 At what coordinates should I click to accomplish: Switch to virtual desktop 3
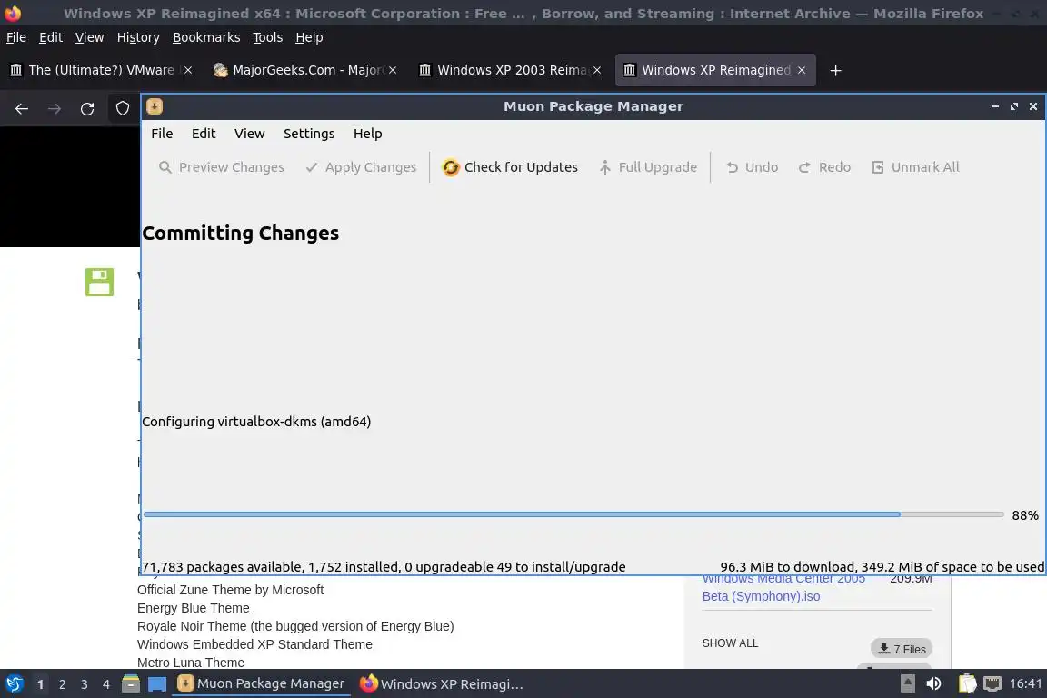tap(85, 684)
